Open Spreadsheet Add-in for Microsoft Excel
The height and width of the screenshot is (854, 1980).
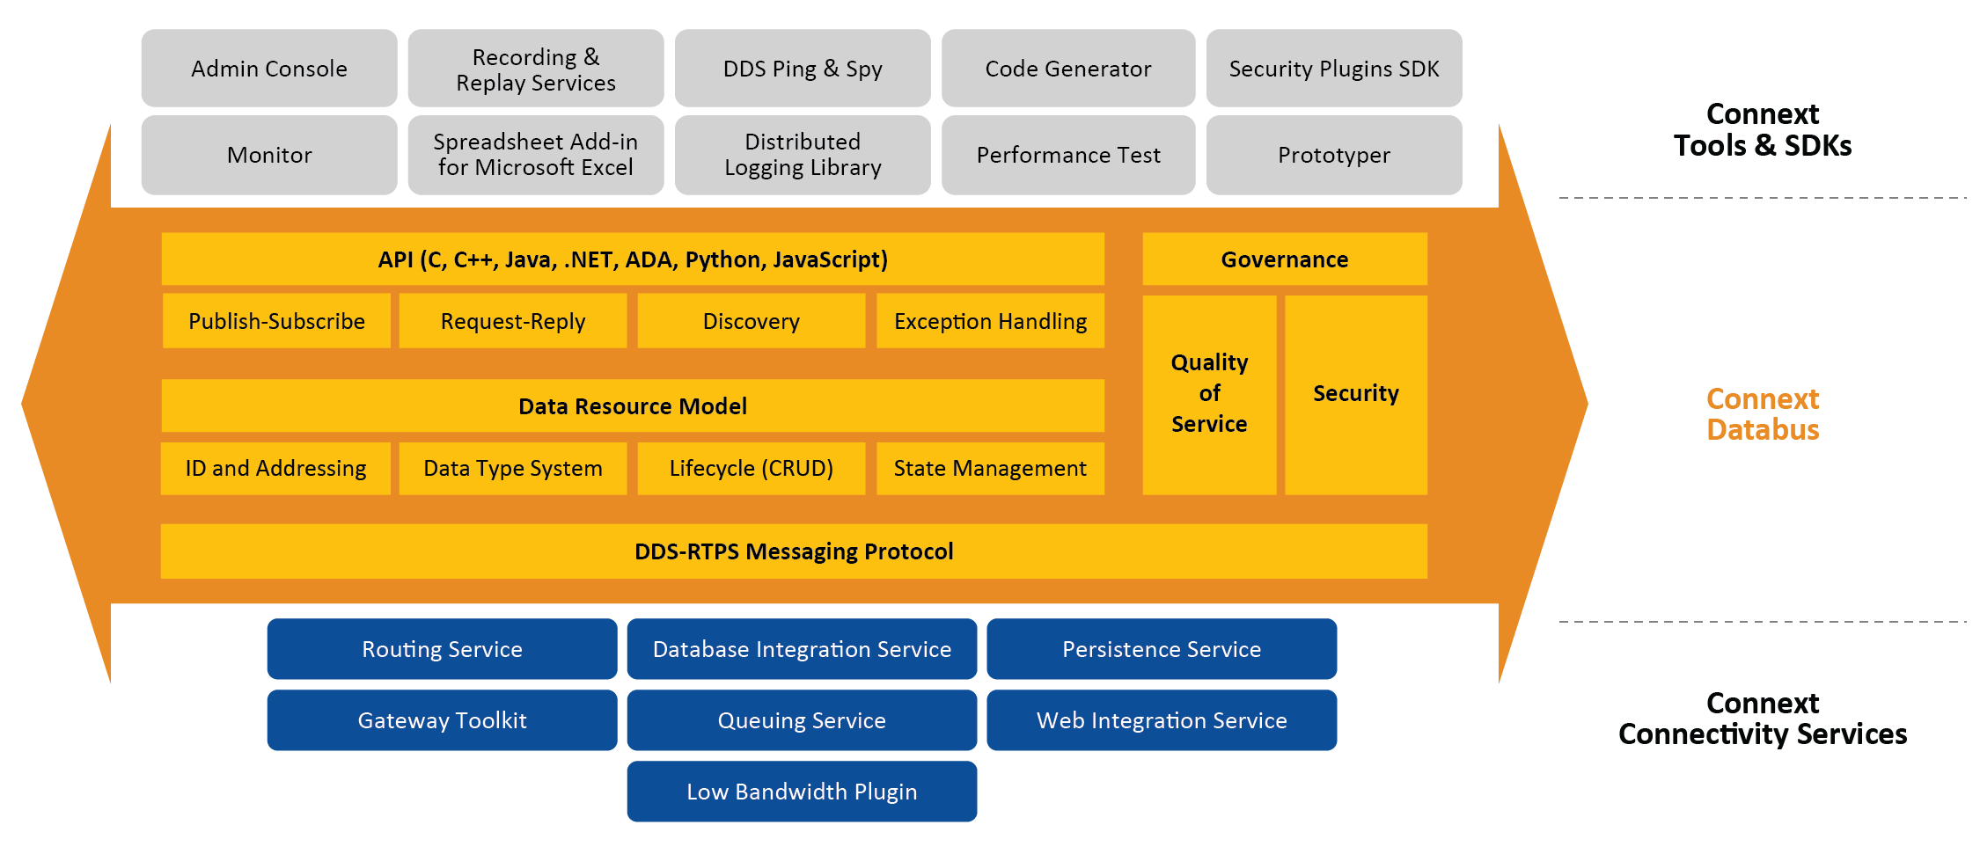(535, 155)
